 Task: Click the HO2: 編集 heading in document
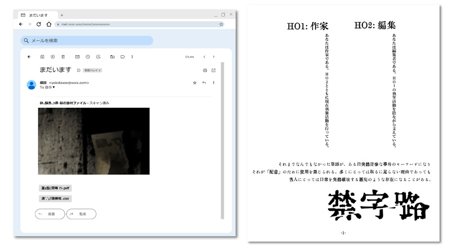tap(375, 25)
